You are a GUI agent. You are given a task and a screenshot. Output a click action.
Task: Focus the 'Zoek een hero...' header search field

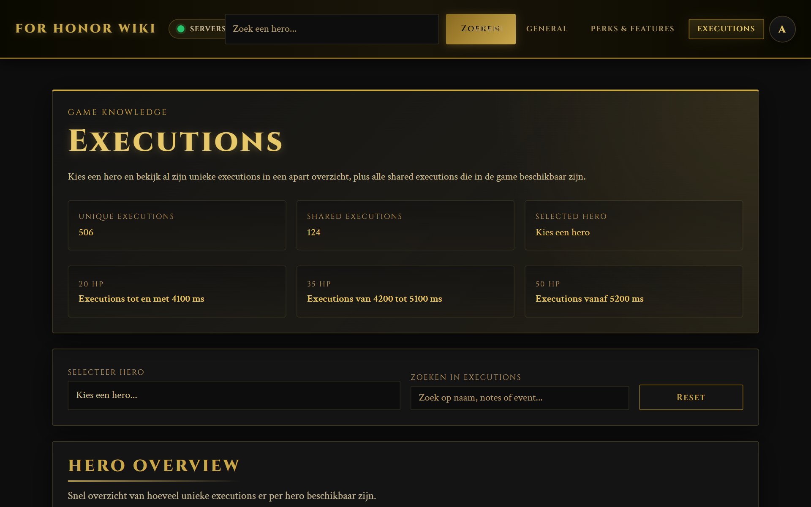[332, 29]
